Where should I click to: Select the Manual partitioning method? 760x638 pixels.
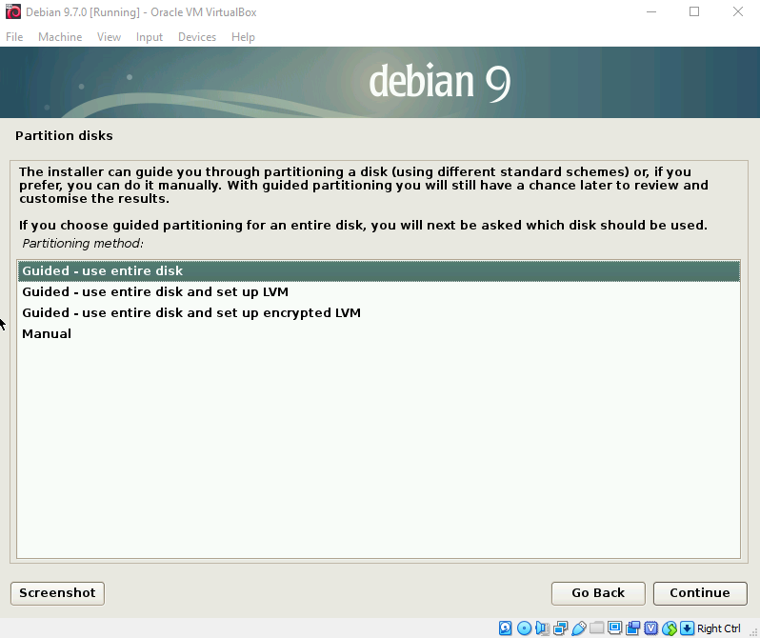click(x=378, y=333)
